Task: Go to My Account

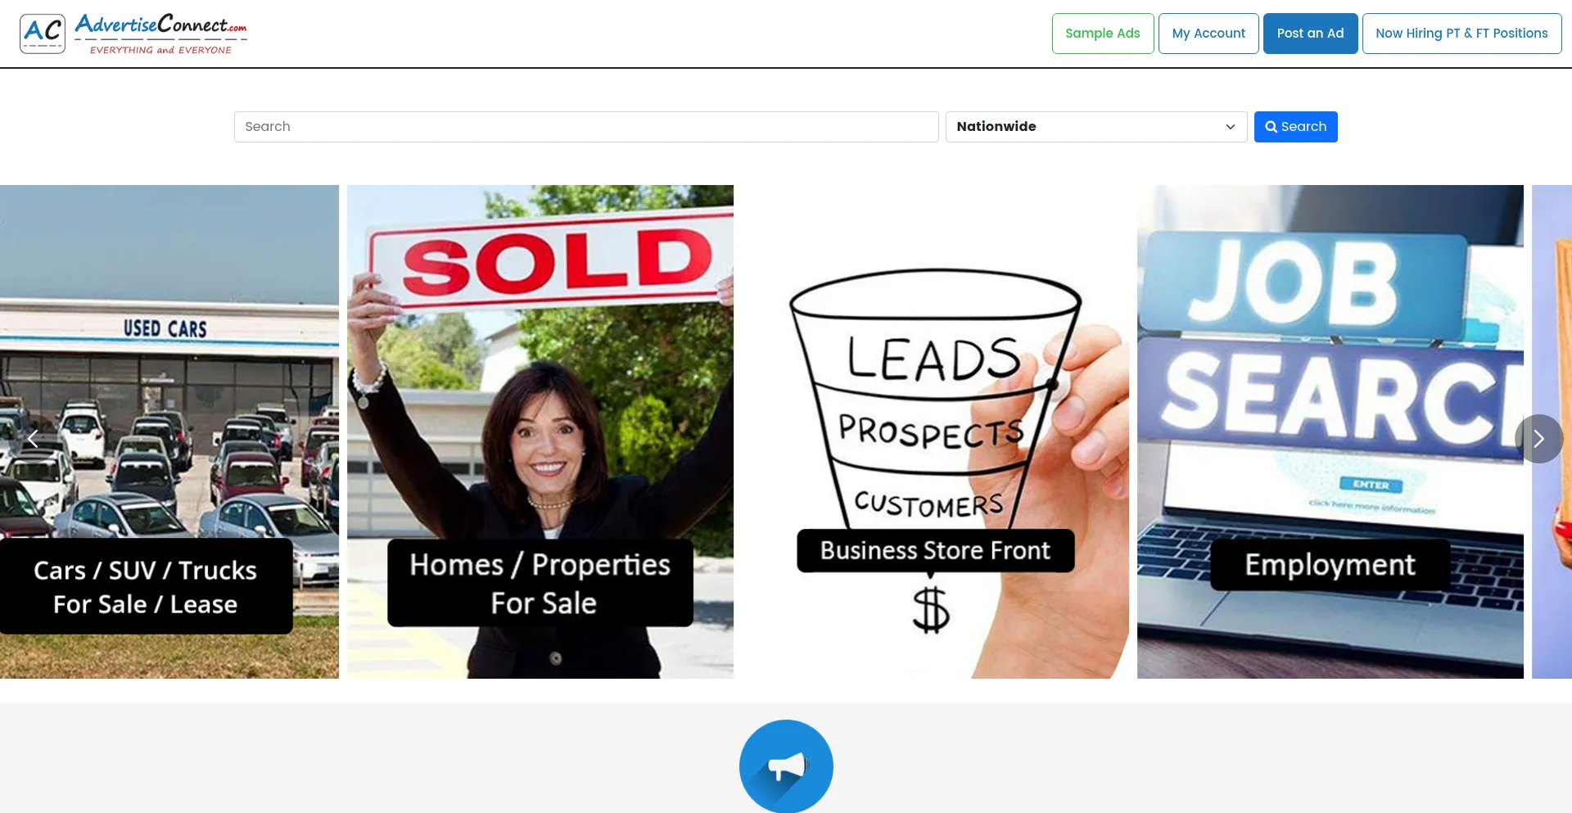Action: tap(1208, 34)
